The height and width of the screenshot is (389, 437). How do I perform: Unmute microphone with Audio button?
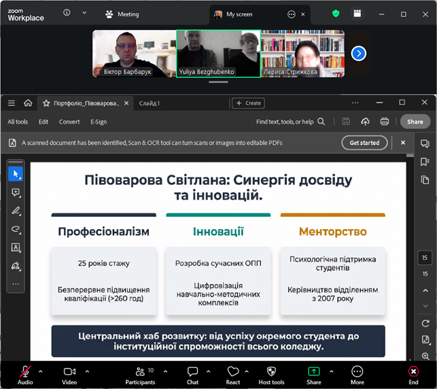pyautogui.click(x=25, y=375)
